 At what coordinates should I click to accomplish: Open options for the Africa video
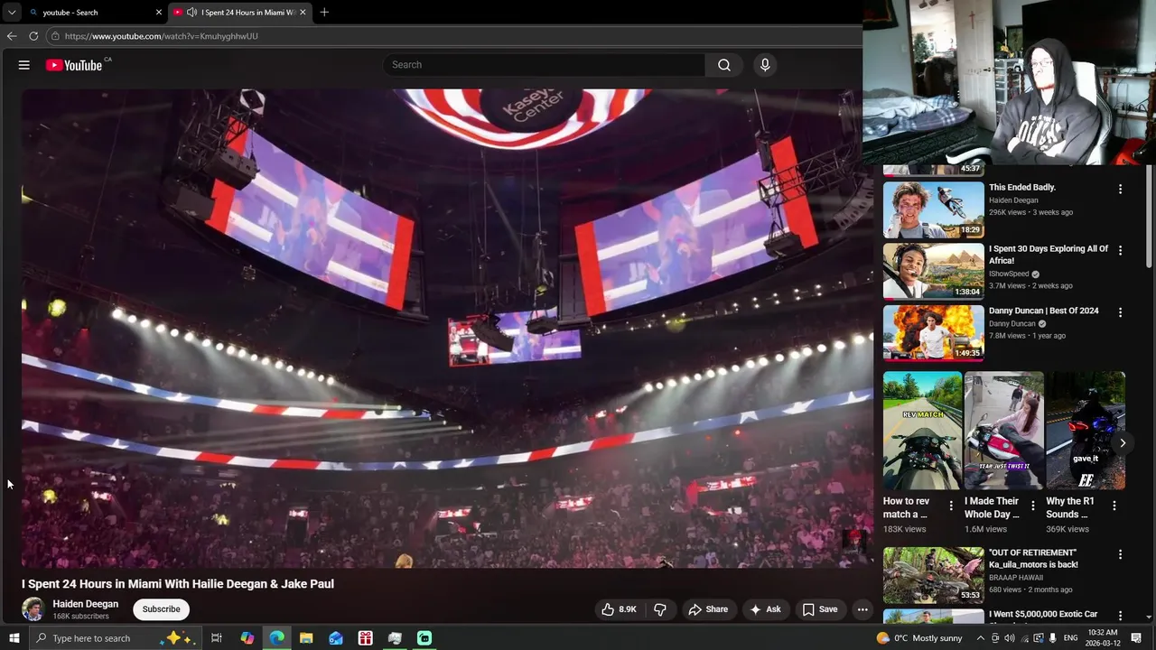1120,250
